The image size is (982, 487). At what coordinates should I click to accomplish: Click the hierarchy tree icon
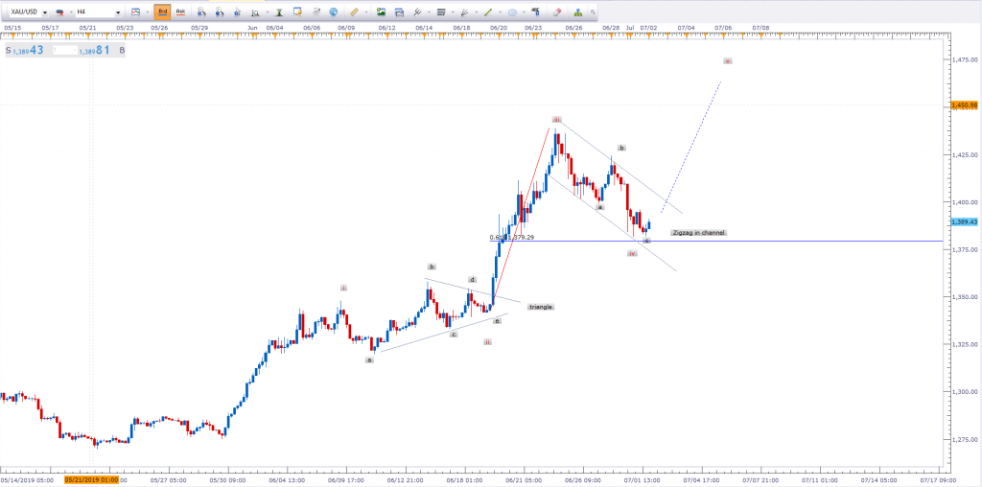(x=578, y=12)
